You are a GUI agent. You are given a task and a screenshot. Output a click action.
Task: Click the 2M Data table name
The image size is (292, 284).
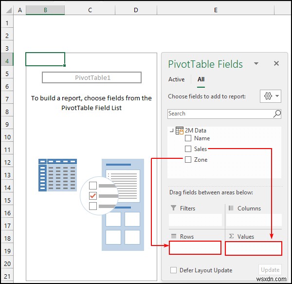[x=195, y=131]
